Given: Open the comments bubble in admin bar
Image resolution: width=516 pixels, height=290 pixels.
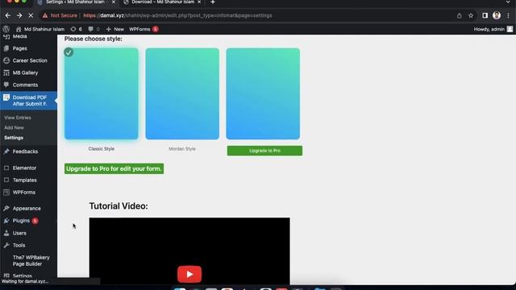Looking at the screenshot, I should click(94, 29).
